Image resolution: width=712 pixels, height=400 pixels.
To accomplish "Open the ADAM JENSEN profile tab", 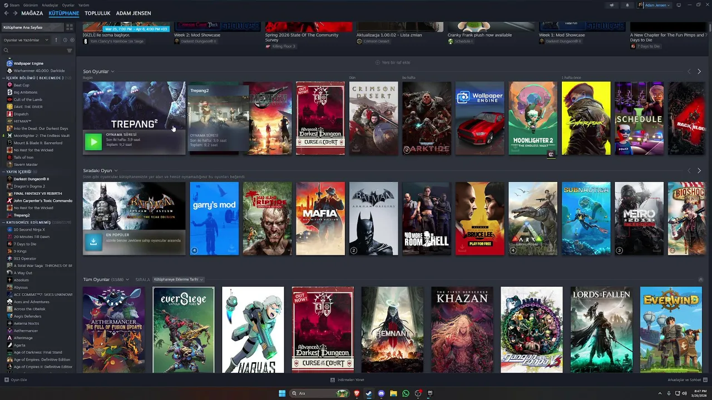I will 133,13.
